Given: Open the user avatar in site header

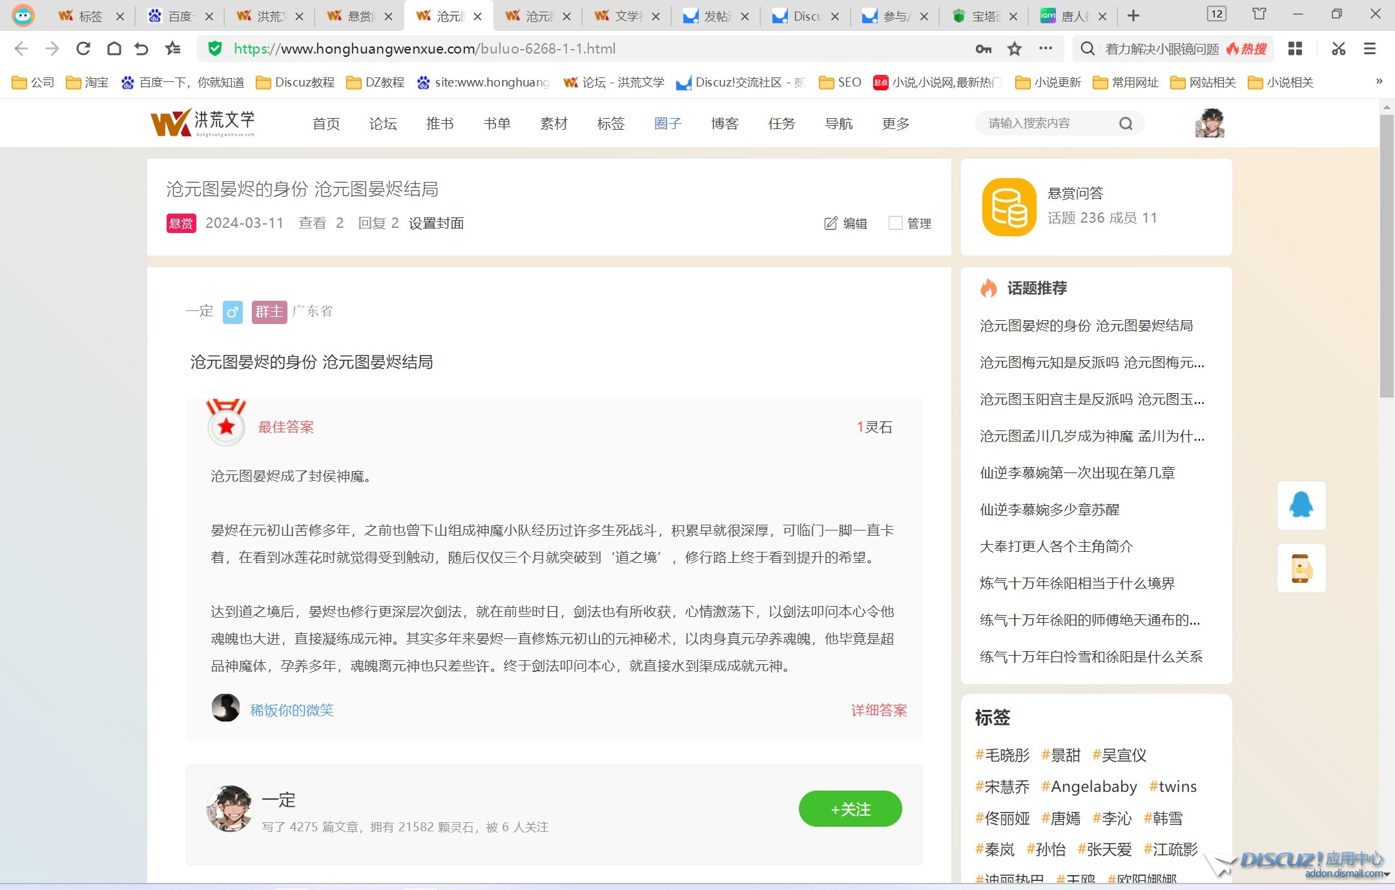Looking at the screenshot, I should [x=1210, y=123].
